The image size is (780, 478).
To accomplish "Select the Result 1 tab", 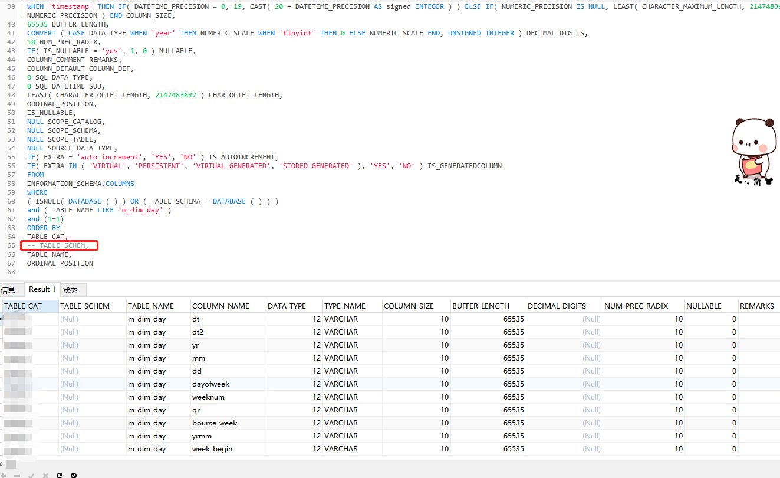I will pyautogui.click(x=42, y=289).
